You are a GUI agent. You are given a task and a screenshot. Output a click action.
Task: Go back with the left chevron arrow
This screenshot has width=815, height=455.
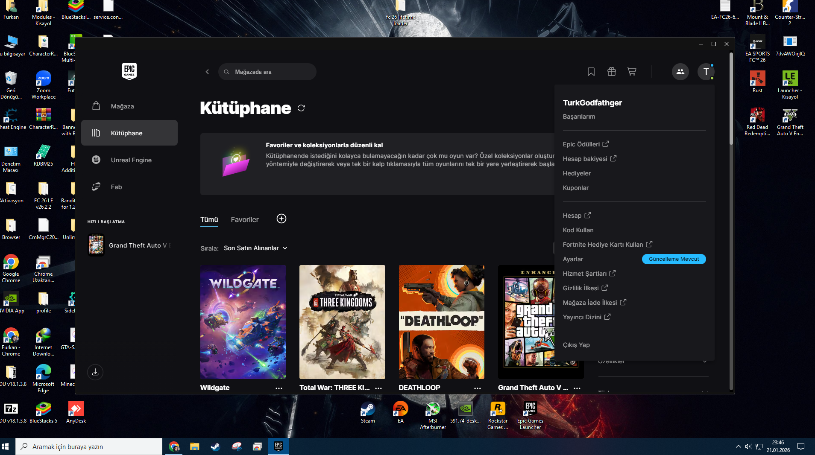point(207,72)
